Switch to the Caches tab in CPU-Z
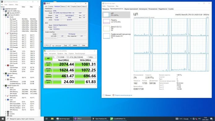This screenshot has height=121, width=215. tap(51, 7)
